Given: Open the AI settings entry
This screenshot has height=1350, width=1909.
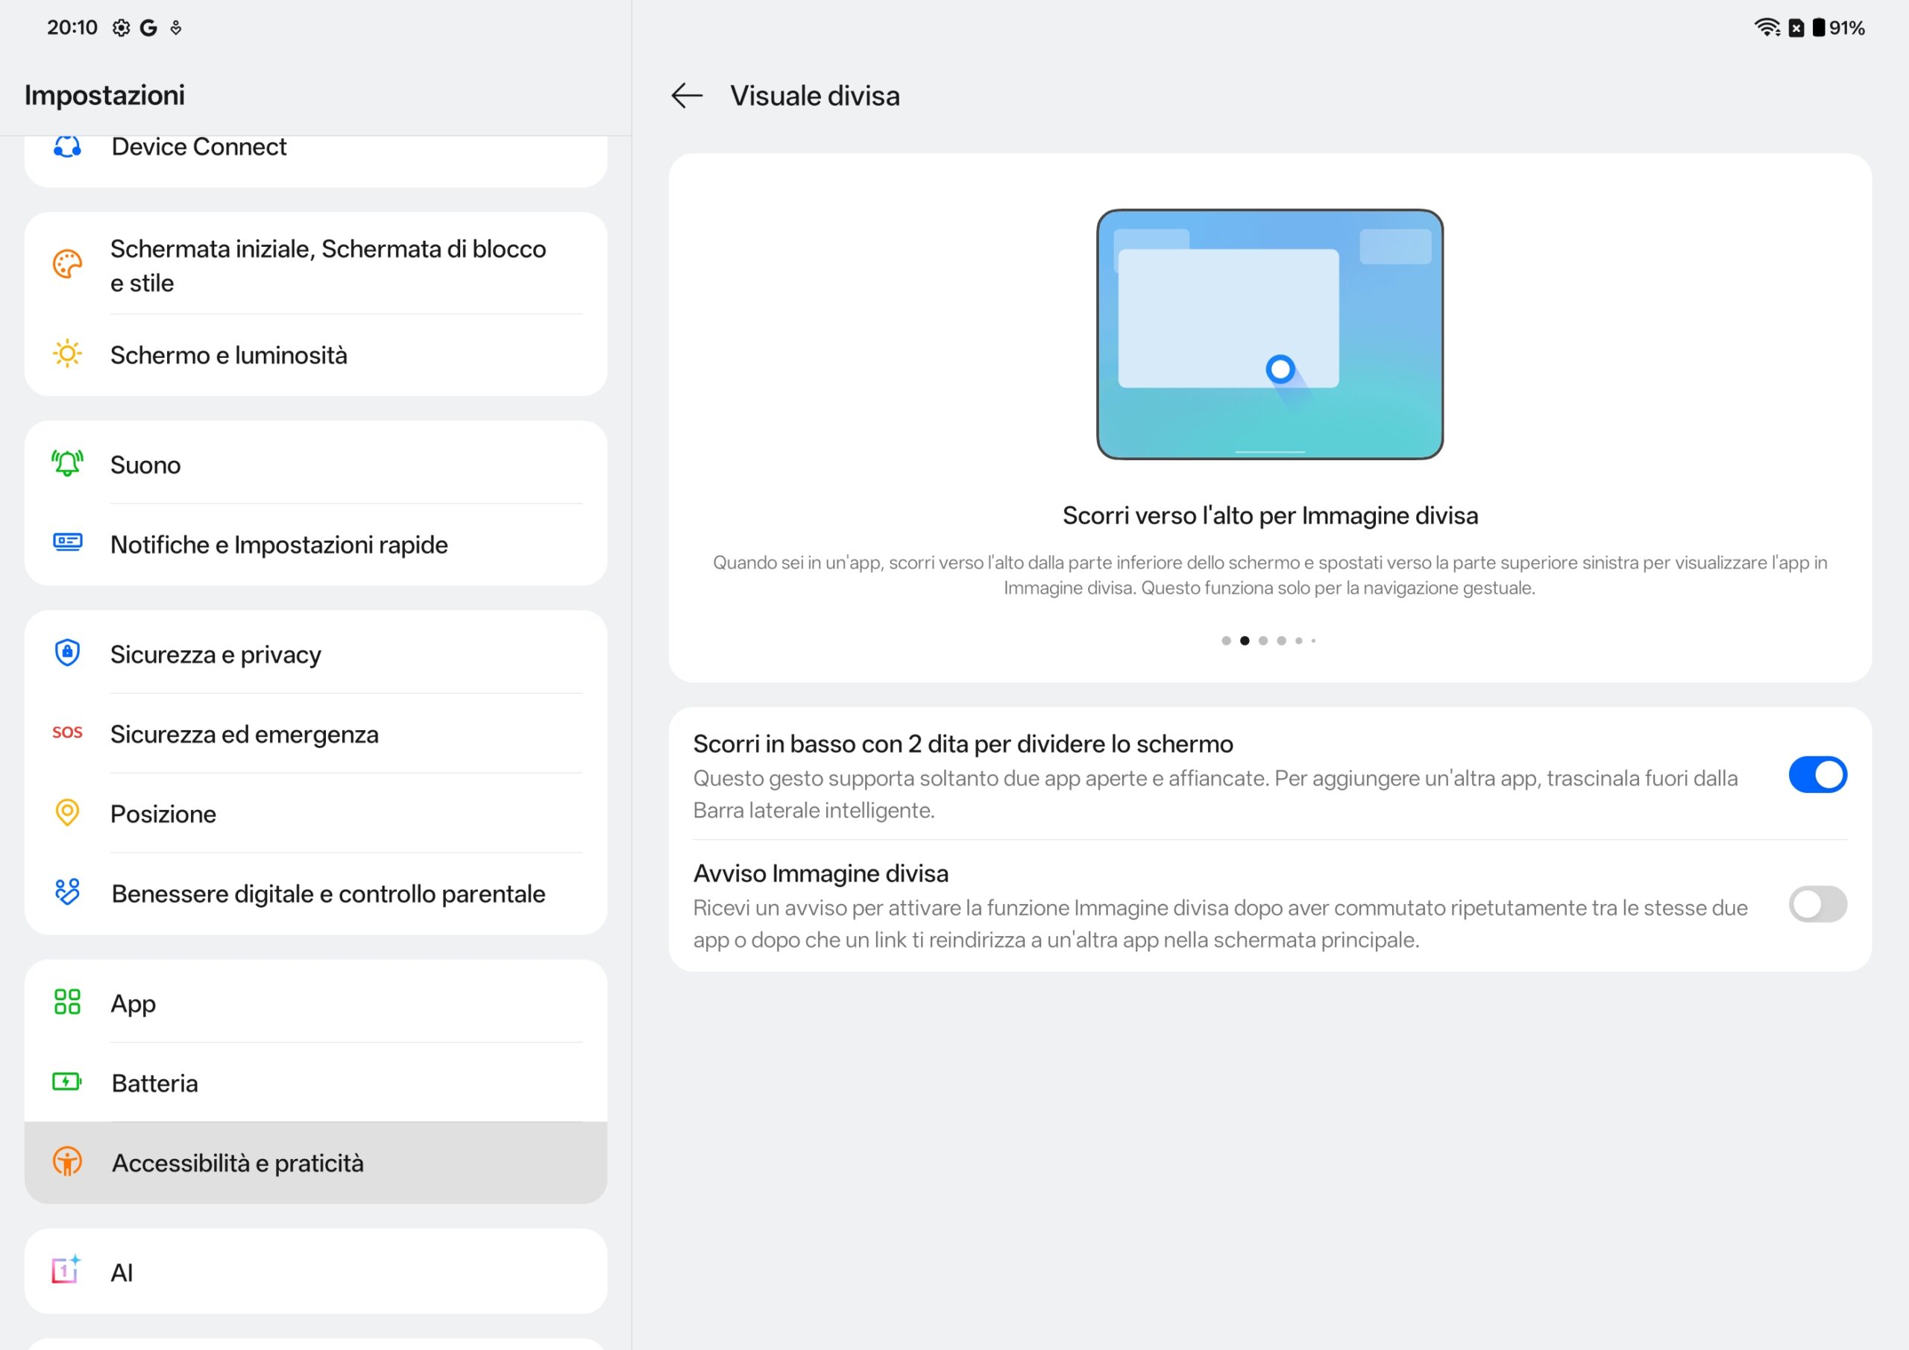Looking at the screenshot, I should coord(122,1273).
